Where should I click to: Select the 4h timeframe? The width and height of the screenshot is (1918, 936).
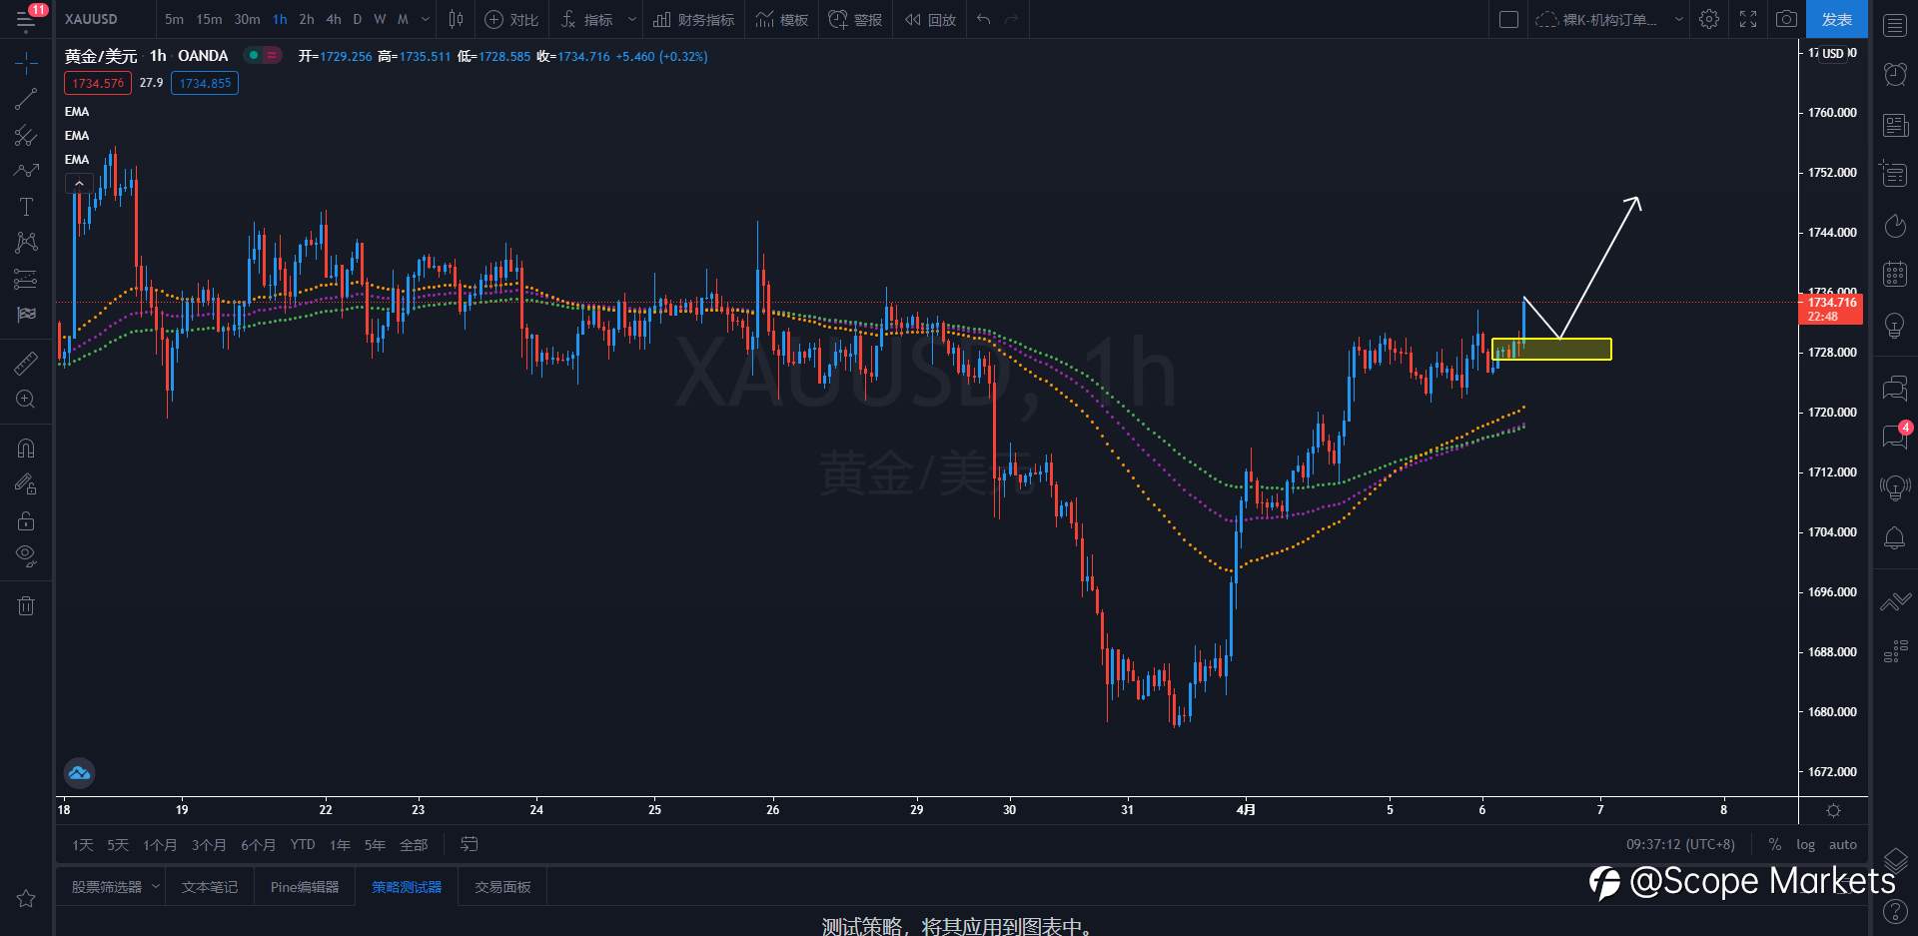click(334, 19)
